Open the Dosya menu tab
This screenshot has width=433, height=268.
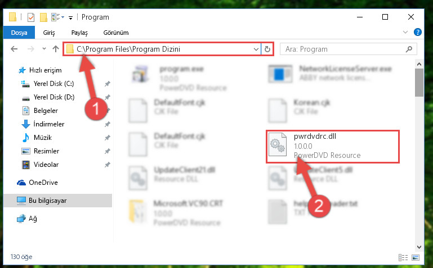coord(19,33)
